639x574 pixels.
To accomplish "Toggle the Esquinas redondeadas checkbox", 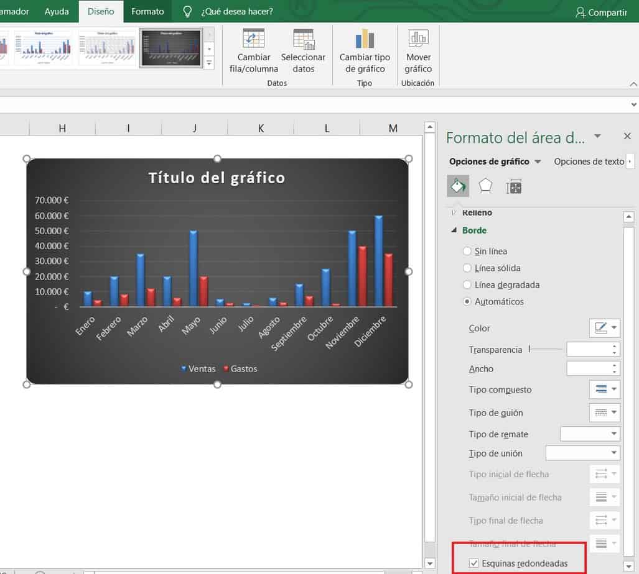I will 473,563.
